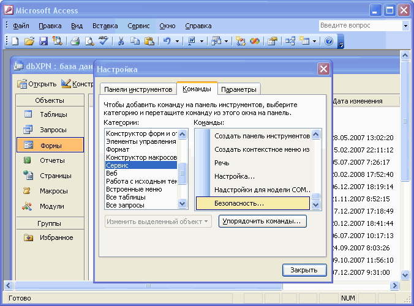Switch to 'Панели инструментов' tab
Image resolution: width=414 pixels, height=306 pixels.
[138, 89]
